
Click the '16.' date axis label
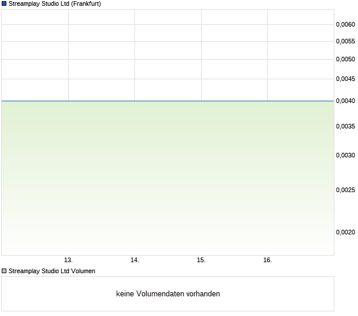[x=267, y=260]
